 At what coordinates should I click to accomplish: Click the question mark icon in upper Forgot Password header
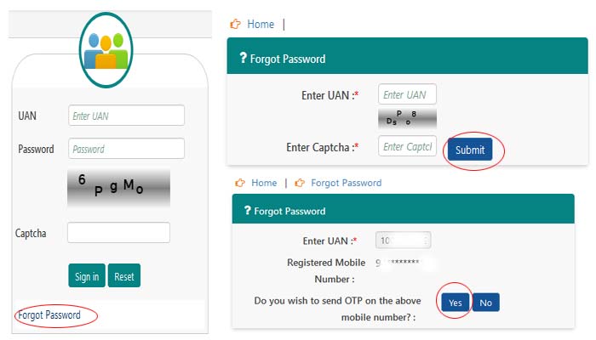click(244, 58)
